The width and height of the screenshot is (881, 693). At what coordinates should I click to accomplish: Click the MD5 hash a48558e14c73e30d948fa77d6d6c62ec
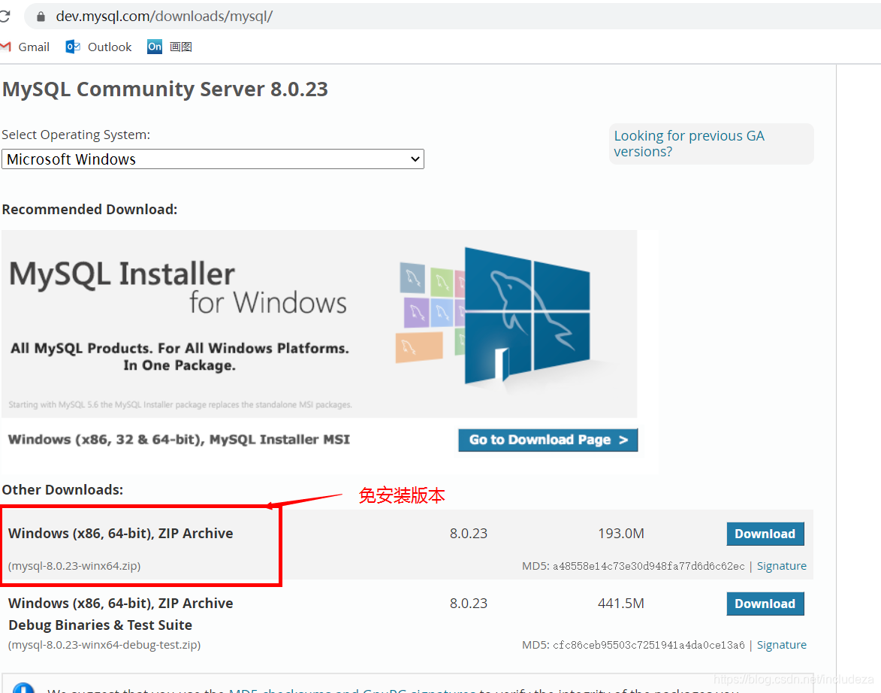648,567
